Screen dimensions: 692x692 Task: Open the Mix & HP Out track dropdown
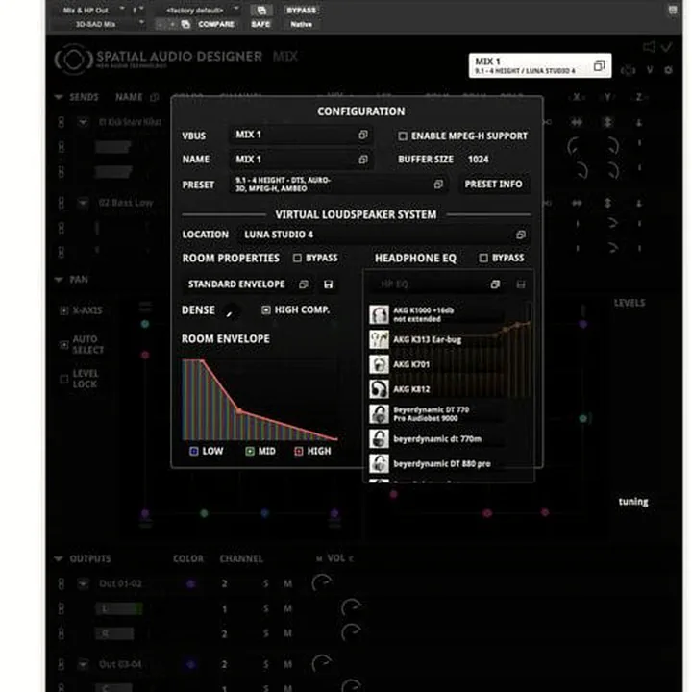coord(92,10)
